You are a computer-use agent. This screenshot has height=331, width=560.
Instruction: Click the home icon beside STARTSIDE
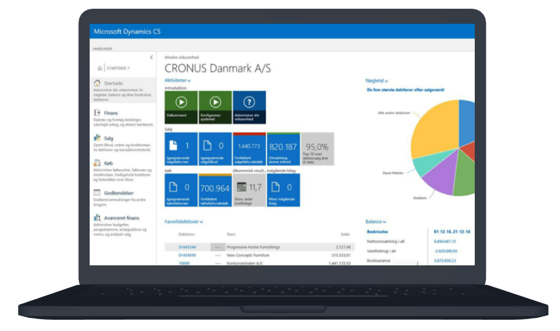tap(100, 68)
